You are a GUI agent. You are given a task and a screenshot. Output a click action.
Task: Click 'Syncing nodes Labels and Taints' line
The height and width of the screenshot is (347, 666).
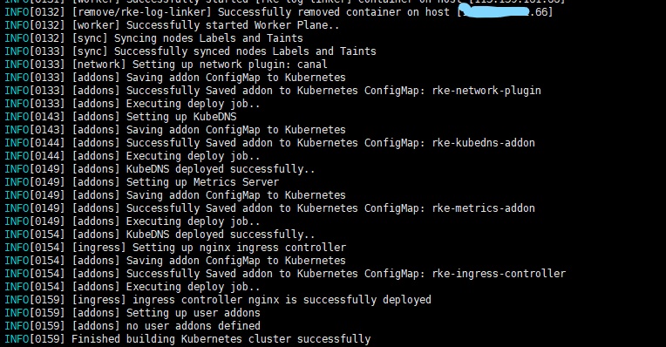point(153,38)
